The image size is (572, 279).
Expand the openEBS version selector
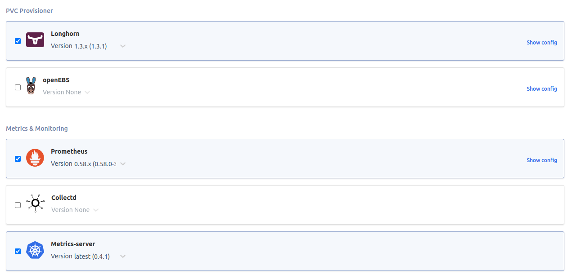click(x=87, y=92)
